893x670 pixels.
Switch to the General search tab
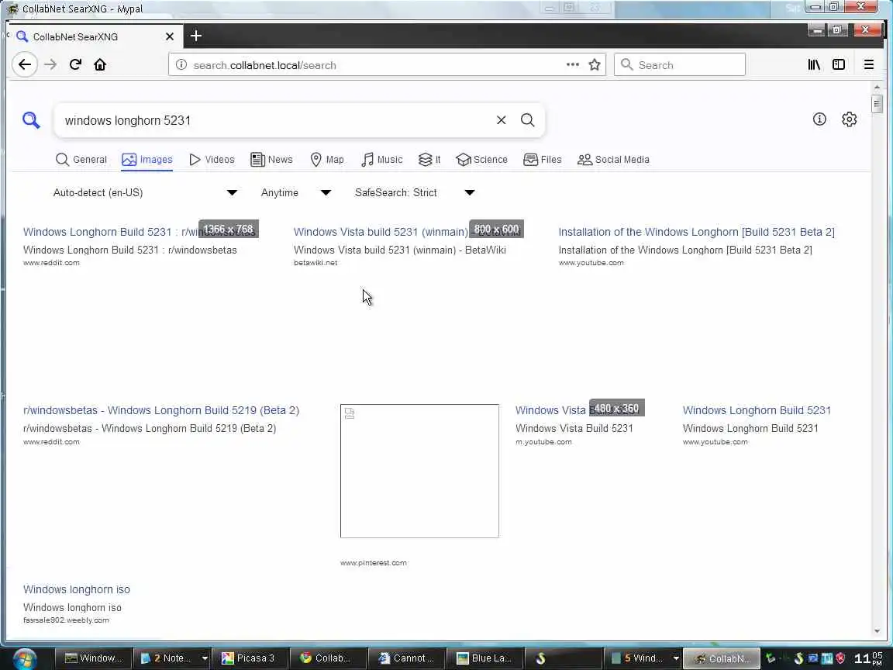(81, 160)
